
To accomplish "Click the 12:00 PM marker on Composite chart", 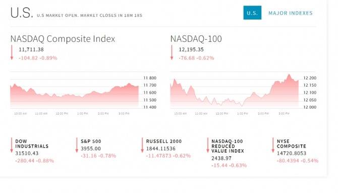I will (62, 113).
